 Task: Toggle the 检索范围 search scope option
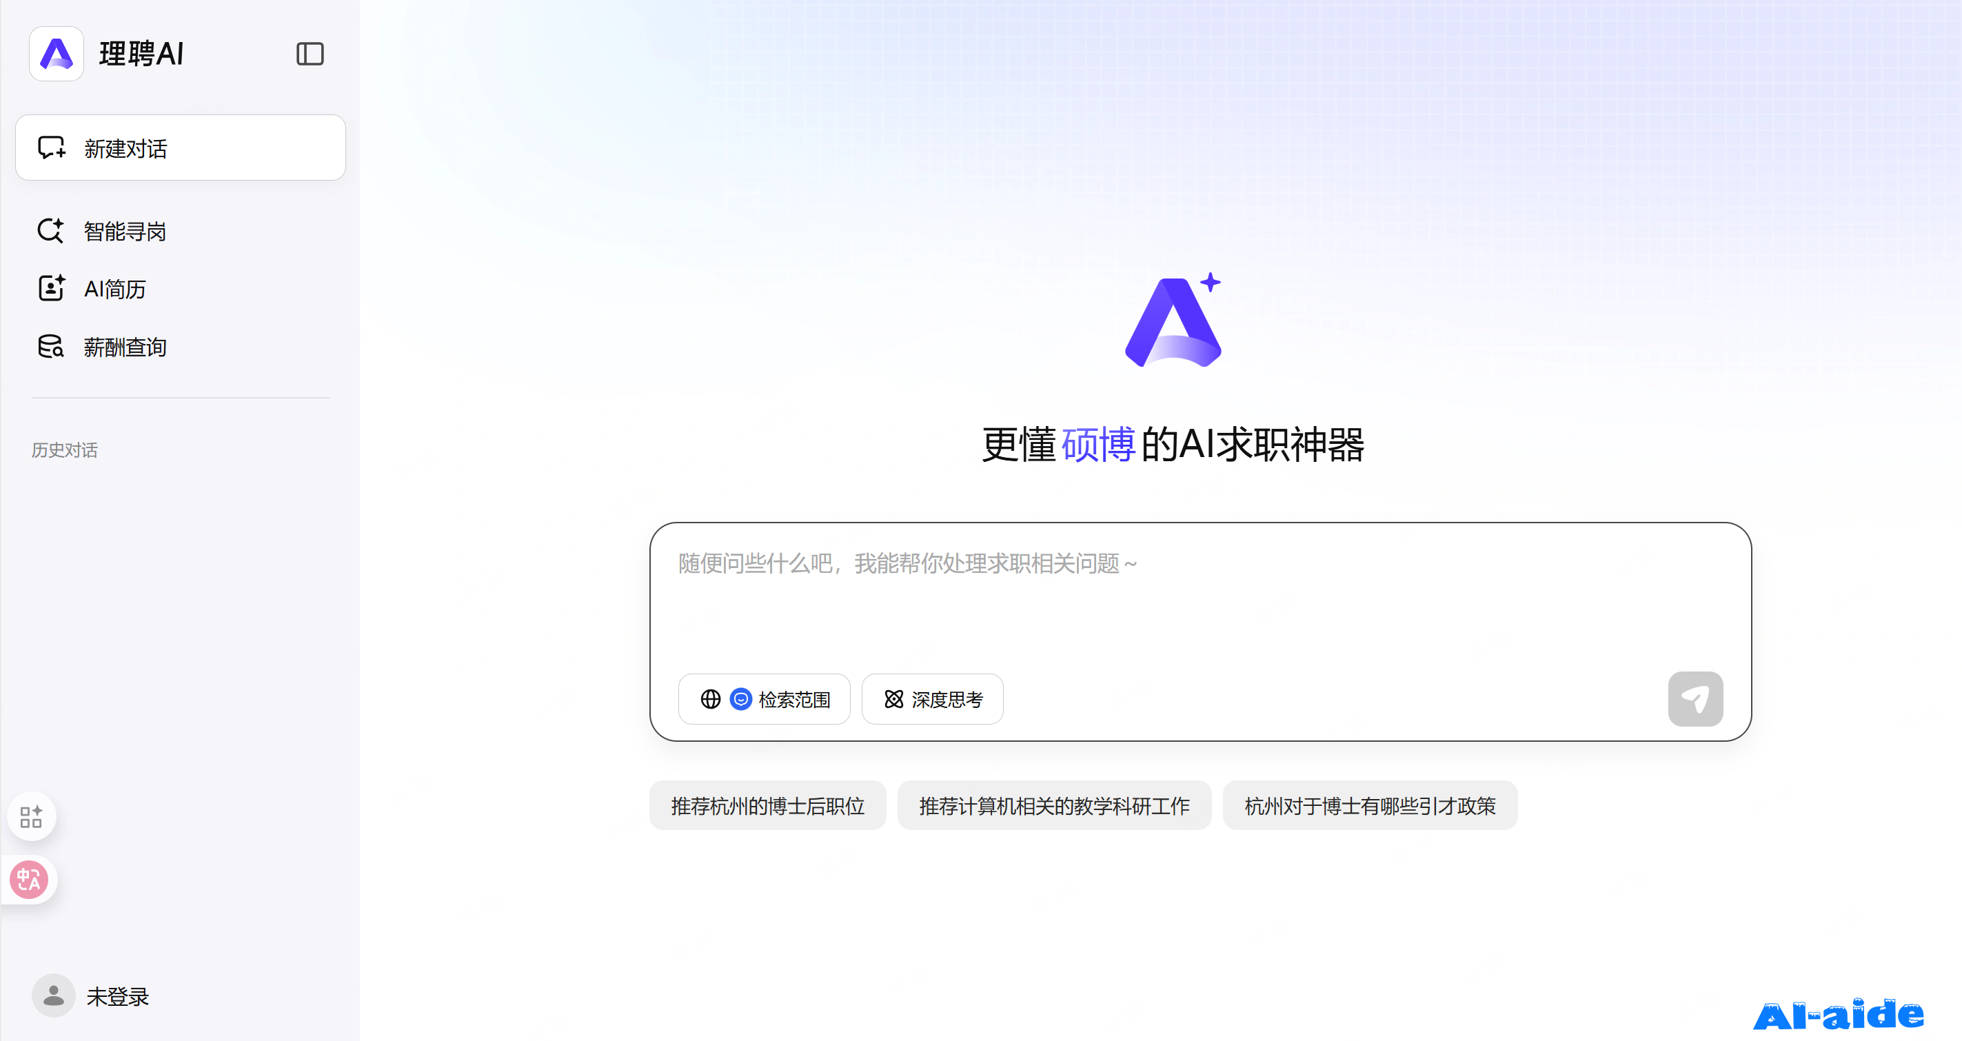764,699
